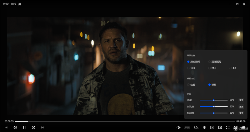Minimize the player window
250x132 pixels.
click(x=231, y=4)
